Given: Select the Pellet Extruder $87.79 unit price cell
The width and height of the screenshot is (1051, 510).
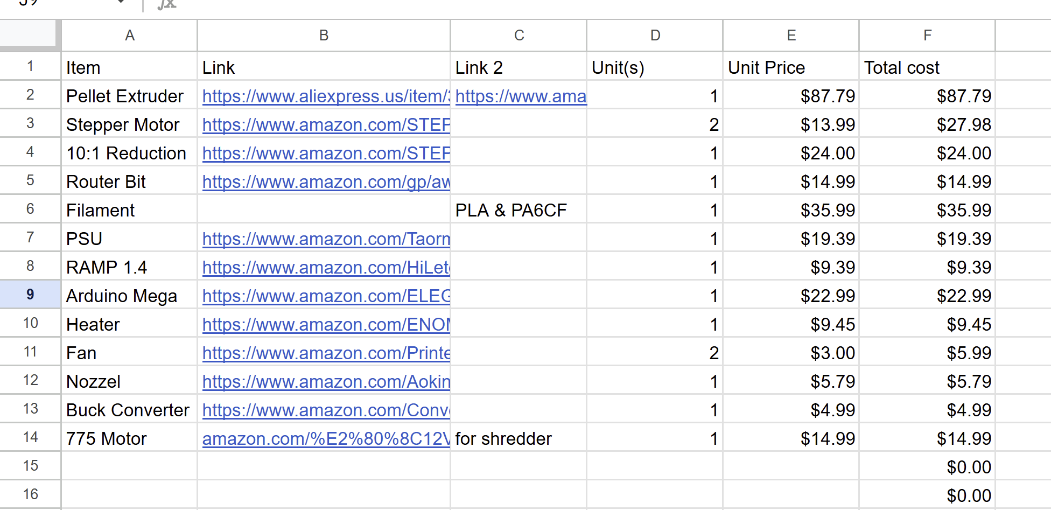Looking at the screenshot, I should pyautogui.click(x=790, y=96).
